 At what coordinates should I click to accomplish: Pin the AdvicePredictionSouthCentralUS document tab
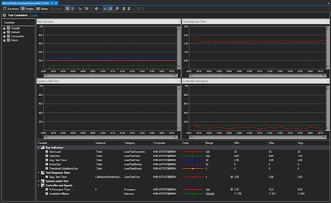point(52,3)
